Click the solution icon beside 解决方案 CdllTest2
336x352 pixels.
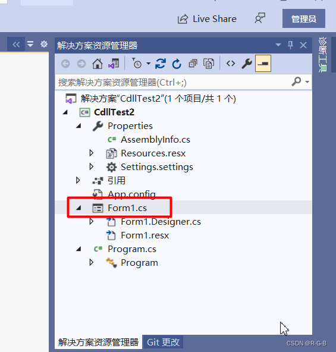click(x=71, y=99)
